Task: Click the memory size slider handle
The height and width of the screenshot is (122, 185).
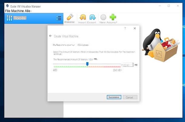Action: point(87,64)
